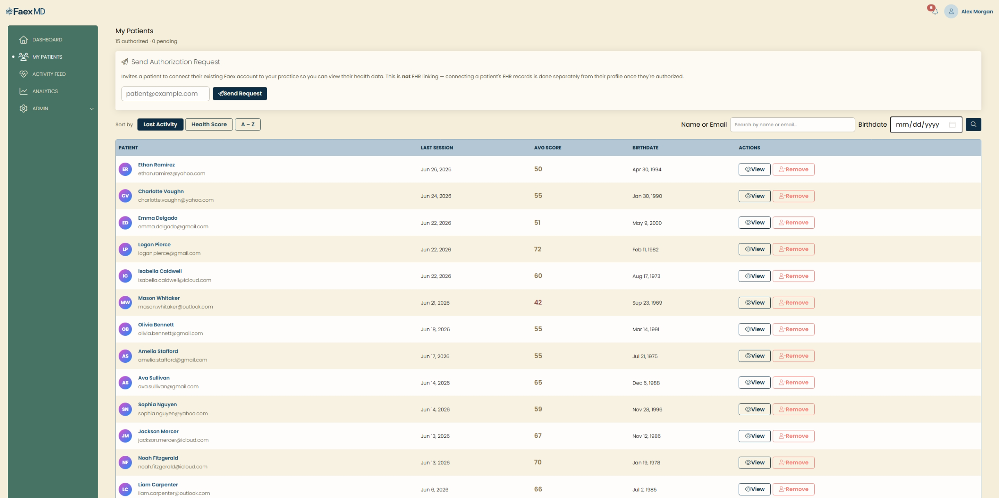
Task: Click the LC avatar for Liam Carpenter
Action: click(125, 489)
